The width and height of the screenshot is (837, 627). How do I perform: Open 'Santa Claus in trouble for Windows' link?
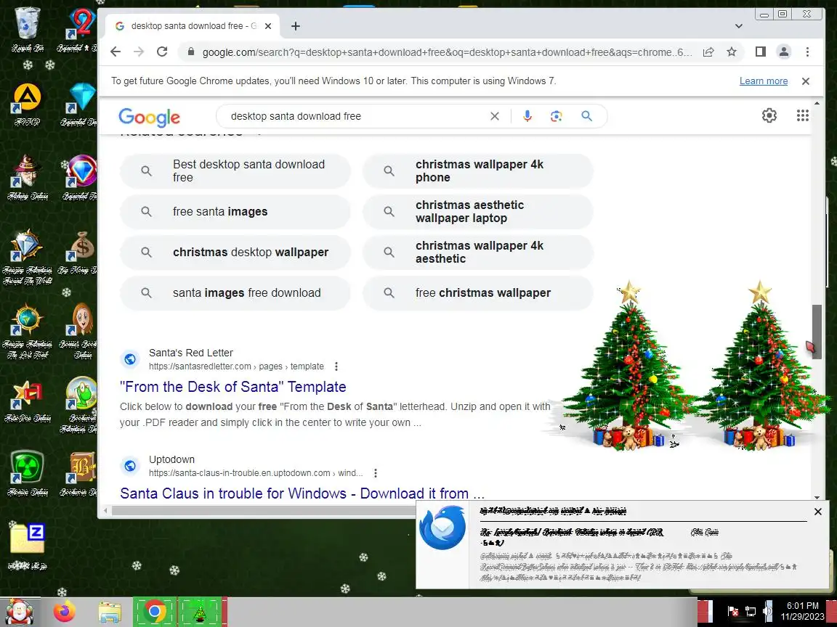point(302,493)
